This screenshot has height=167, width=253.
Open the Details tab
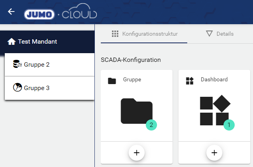point(220,34)
